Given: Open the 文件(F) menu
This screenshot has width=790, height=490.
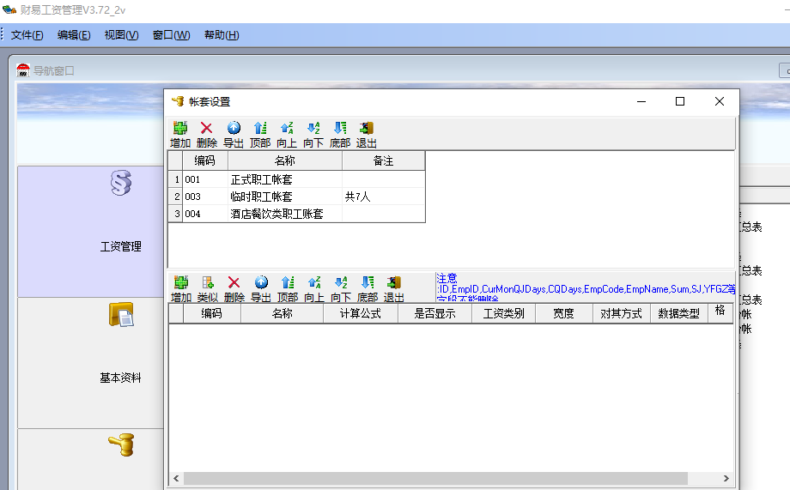Looking at the screenshot, I should [27, 35].
